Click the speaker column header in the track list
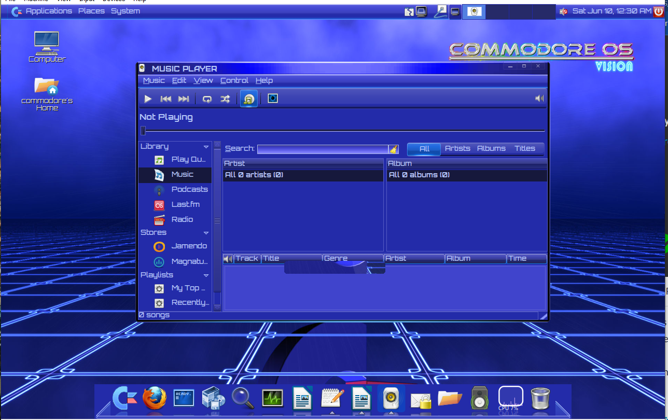The image size is (668, 420). pyautogui.click(x=228, y=259)
